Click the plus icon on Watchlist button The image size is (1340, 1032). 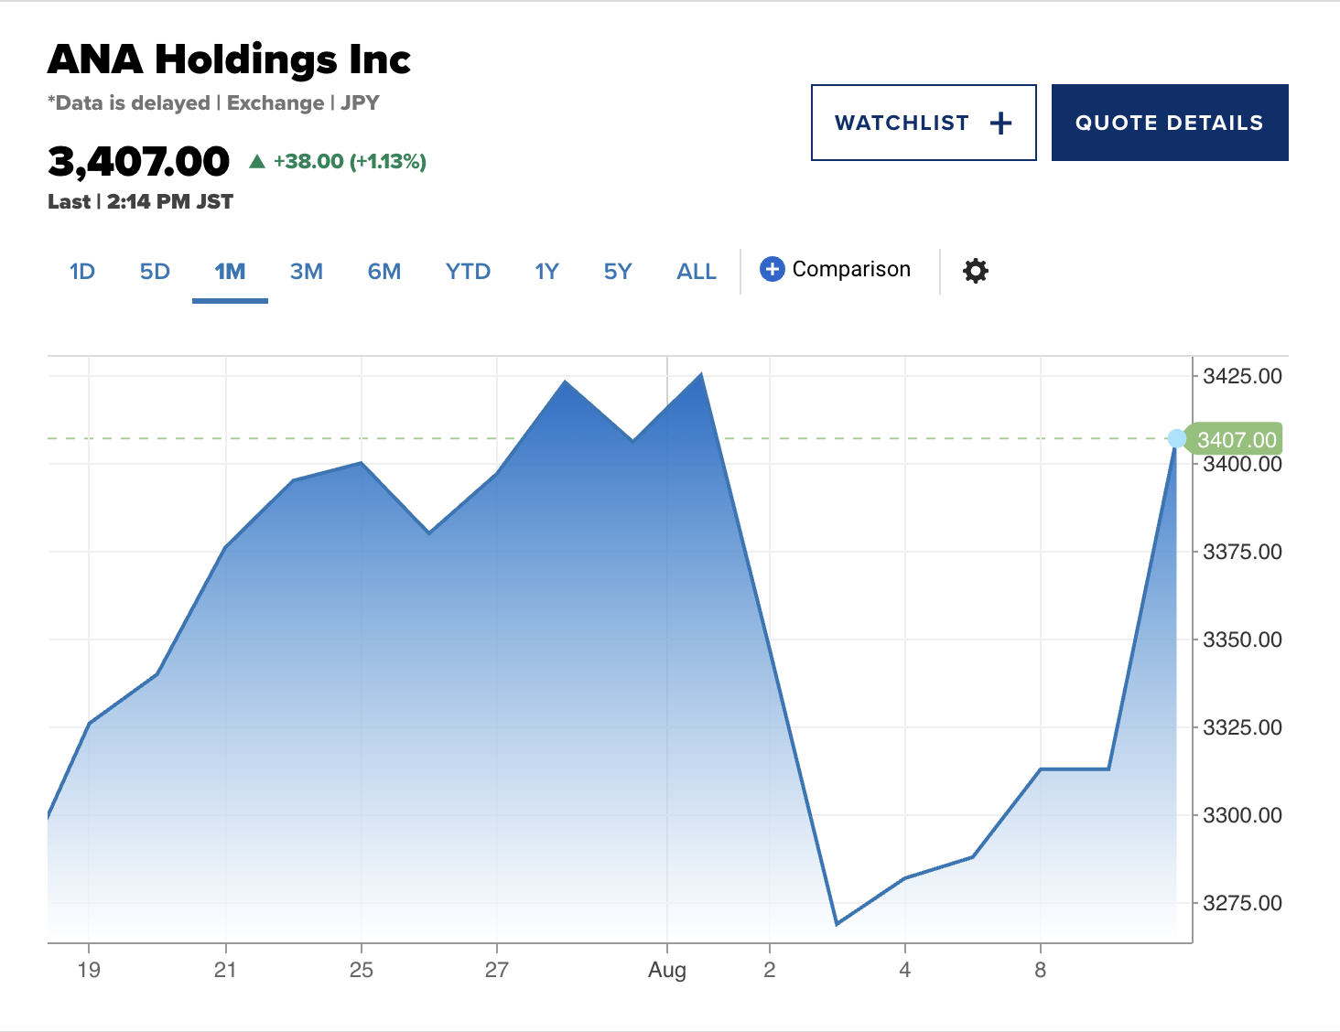pos(1001,123)
